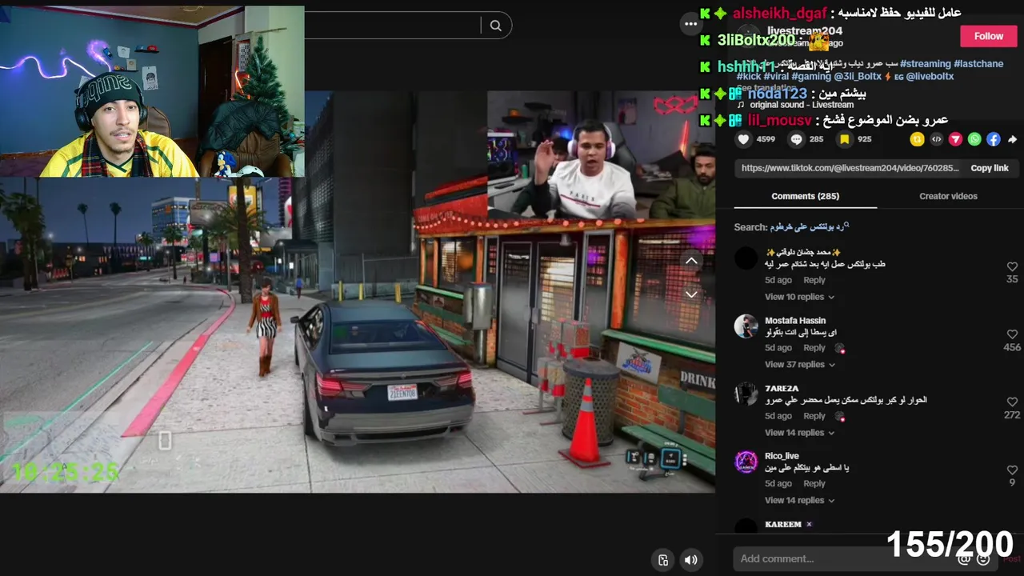Viewport: 1024px width, 576px height.
Task: Open Mostafa Hassin's profile avatar
Action: click(746, 326)
